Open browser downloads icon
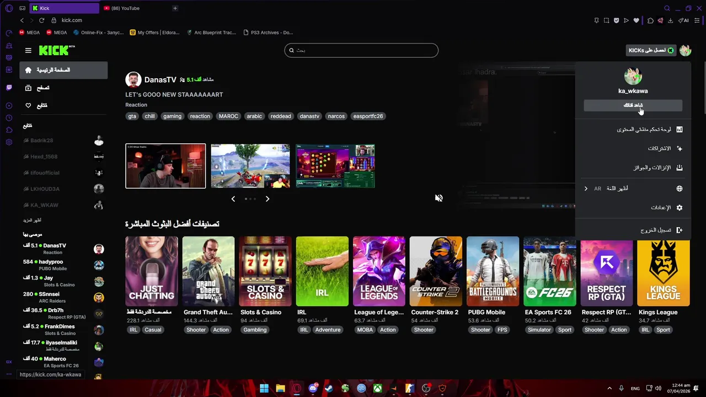This screenshot has width=706, height=397. pyautogui.click(x=670, y=20)
